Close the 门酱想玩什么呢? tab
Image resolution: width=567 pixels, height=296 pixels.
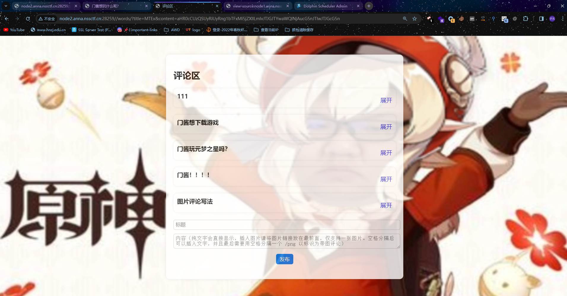(x=146, y=6)
